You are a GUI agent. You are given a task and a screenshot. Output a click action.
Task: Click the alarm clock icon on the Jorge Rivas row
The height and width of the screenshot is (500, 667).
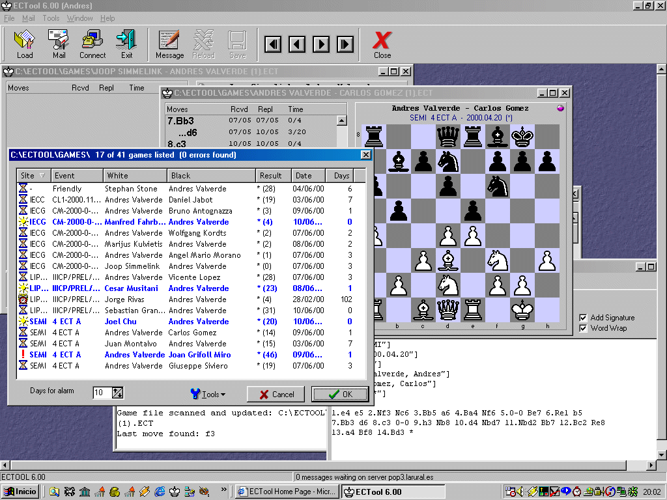click(23, 299)
